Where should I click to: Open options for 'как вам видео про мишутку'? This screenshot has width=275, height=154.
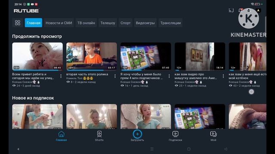coord(223,76)
